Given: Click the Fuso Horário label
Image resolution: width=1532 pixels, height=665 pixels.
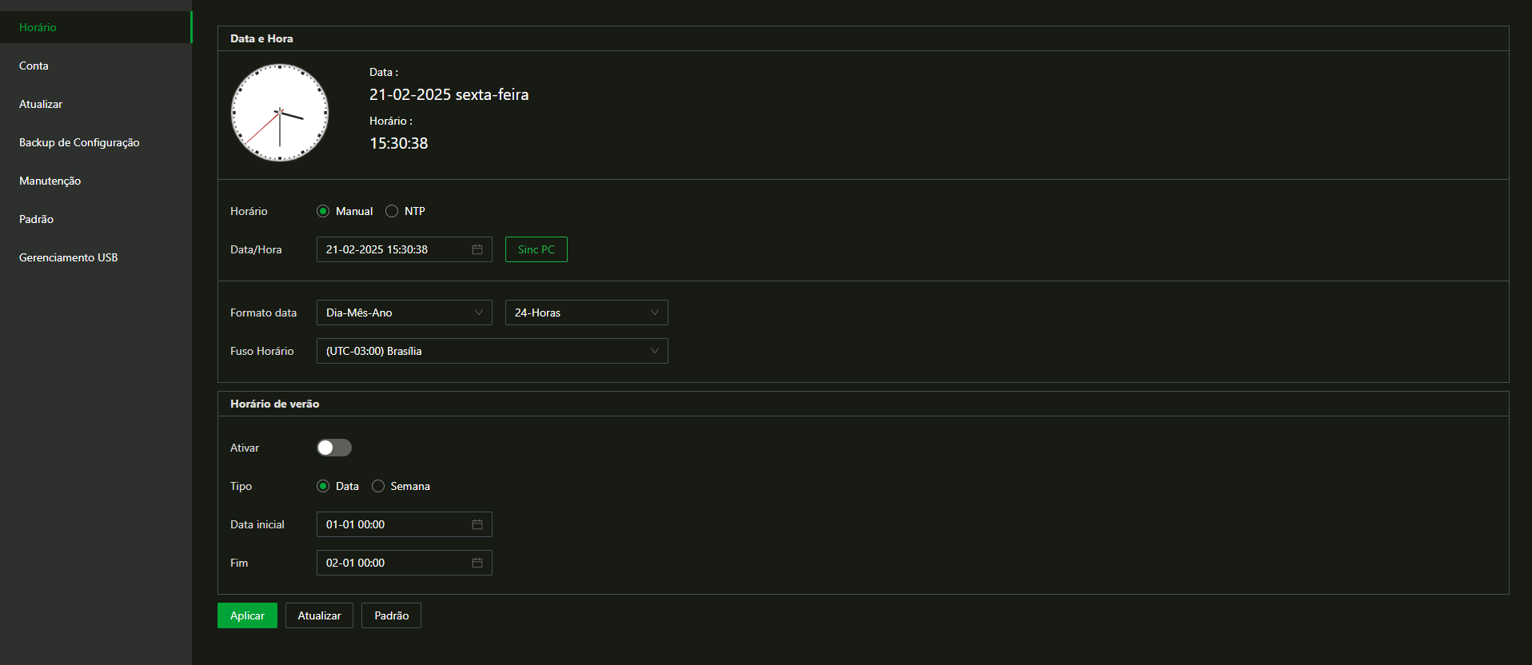Looking at the screenshot, I should [x=261, y=351].
